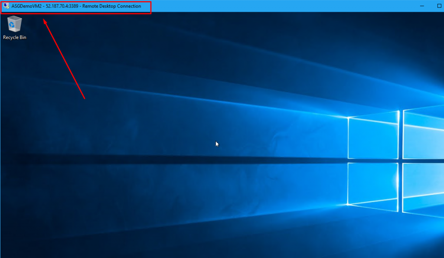Click the Remote Desktop Connection title bar icon
Screen dimensions: 444x258
[7, 6]
